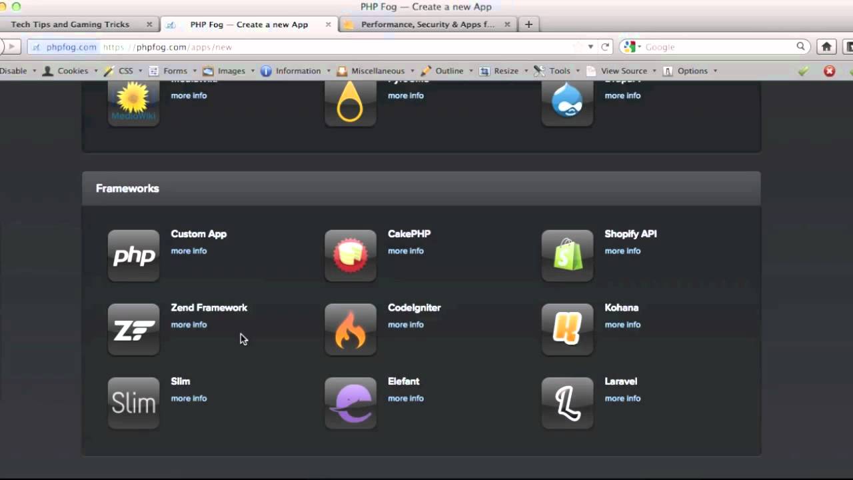Image resolution: width=853 pixels, height=480 pixels.
Task: Click the green checkmark toolbar icon
Action: click(803, 71)
